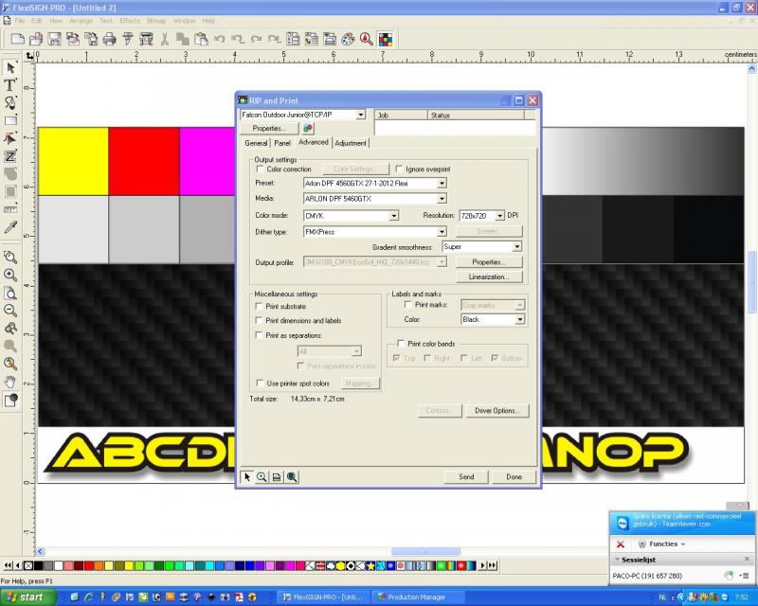758x606 pixels.
Task: Open the File menu
Action: (19, 21)
